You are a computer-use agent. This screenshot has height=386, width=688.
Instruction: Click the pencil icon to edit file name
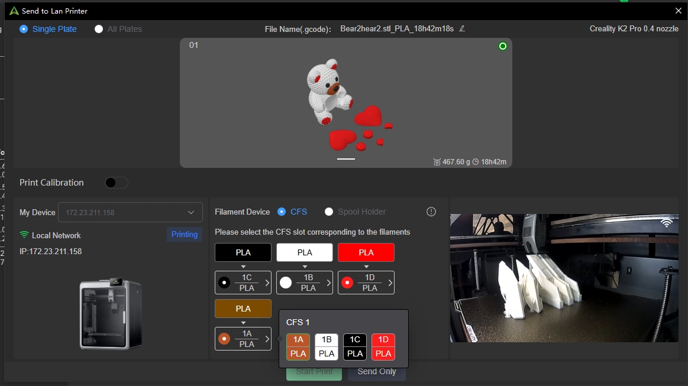point(462,28)
